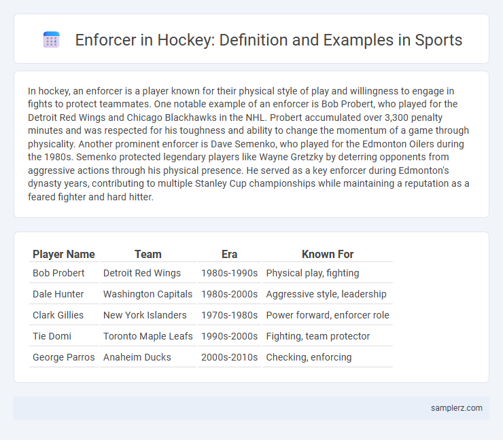Click the 1970s-1980s era cell
Screen dimensions: 503x440
229,315
